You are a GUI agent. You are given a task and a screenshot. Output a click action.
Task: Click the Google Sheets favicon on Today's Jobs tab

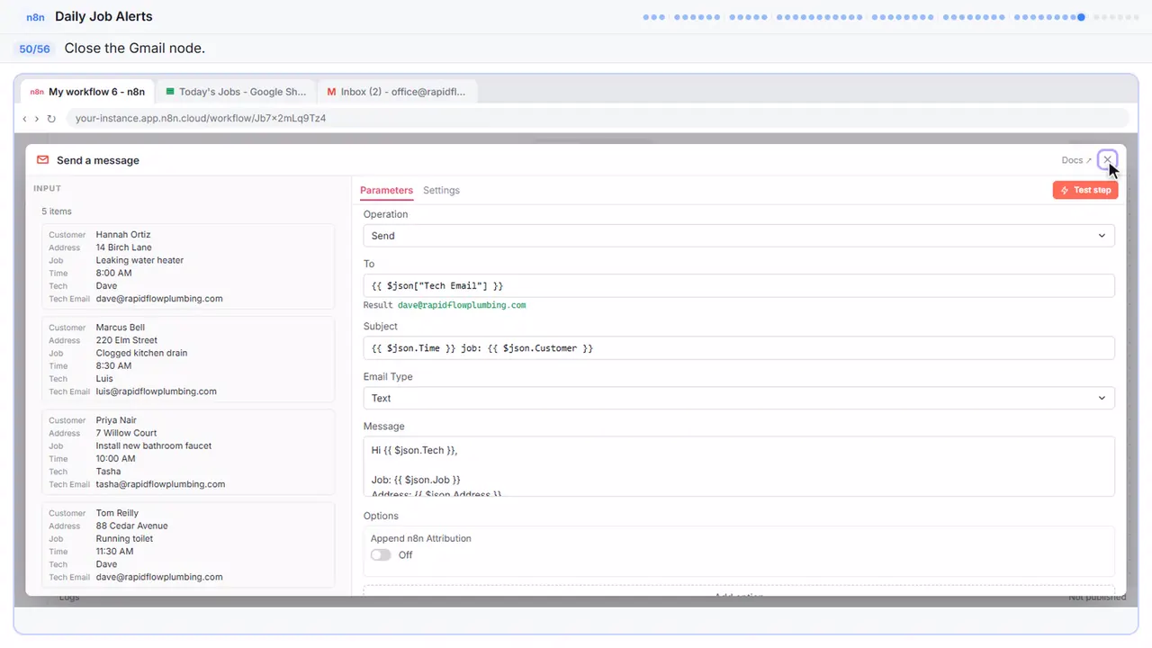(170, 92)
